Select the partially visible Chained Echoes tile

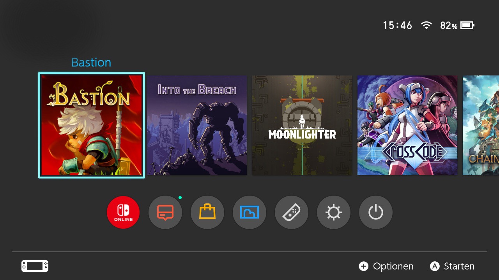pyautogui.click(x=481, y=125)
